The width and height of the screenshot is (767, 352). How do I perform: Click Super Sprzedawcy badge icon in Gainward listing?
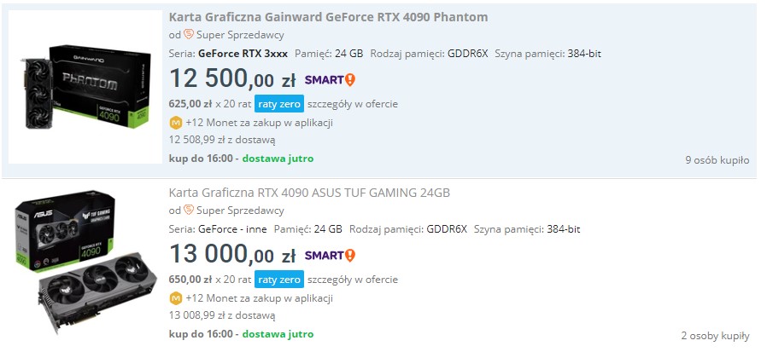tap(189, 35)
